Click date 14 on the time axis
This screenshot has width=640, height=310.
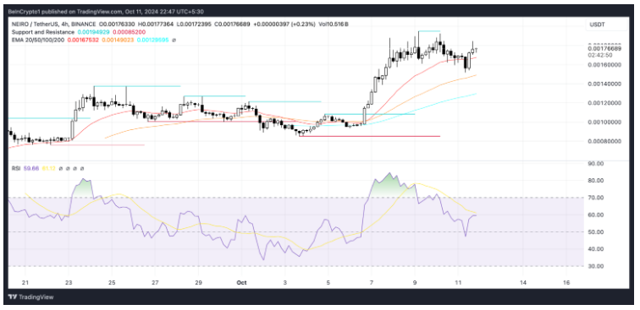(x=523, y=282)
